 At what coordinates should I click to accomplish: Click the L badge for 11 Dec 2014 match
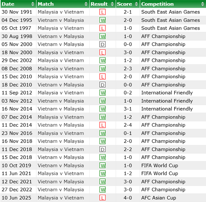click(102, 125)
